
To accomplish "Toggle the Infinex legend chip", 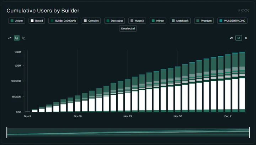I will point(158,21).
